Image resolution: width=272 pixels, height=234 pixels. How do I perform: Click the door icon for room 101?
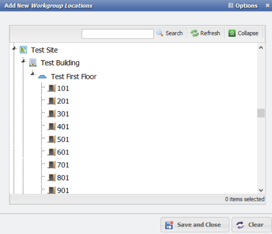[x=52, y=88]
